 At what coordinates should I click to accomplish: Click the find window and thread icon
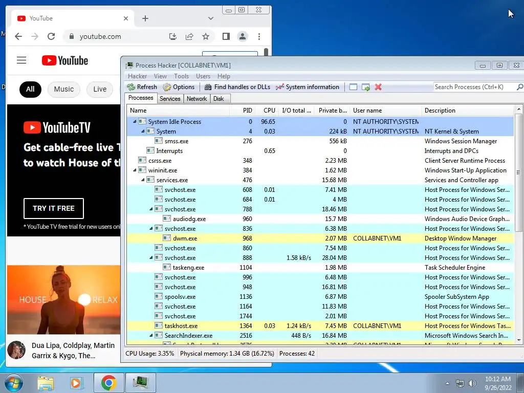pos(365,87)
